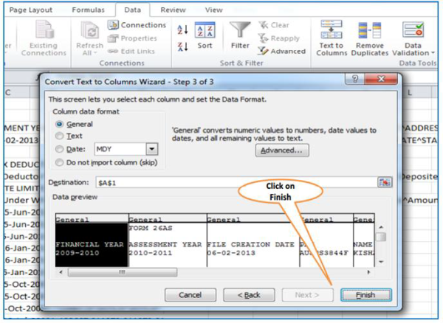Click the destination range selector icon

(x=385, y=181)
